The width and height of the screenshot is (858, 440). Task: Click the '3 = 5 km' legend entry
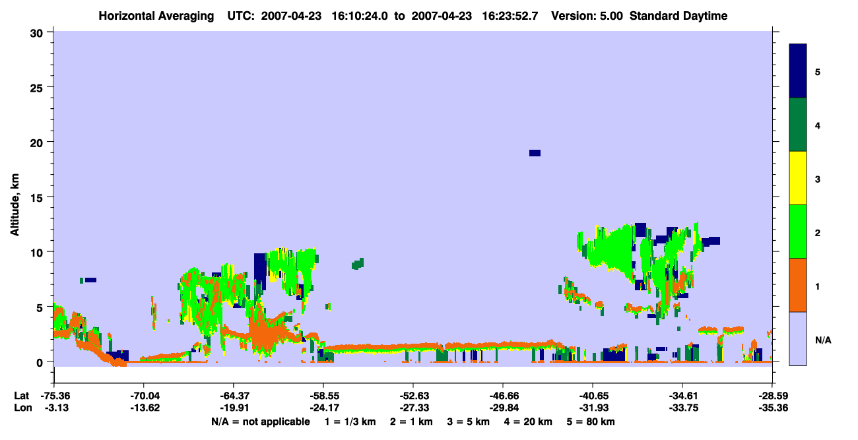coord(468,422)
